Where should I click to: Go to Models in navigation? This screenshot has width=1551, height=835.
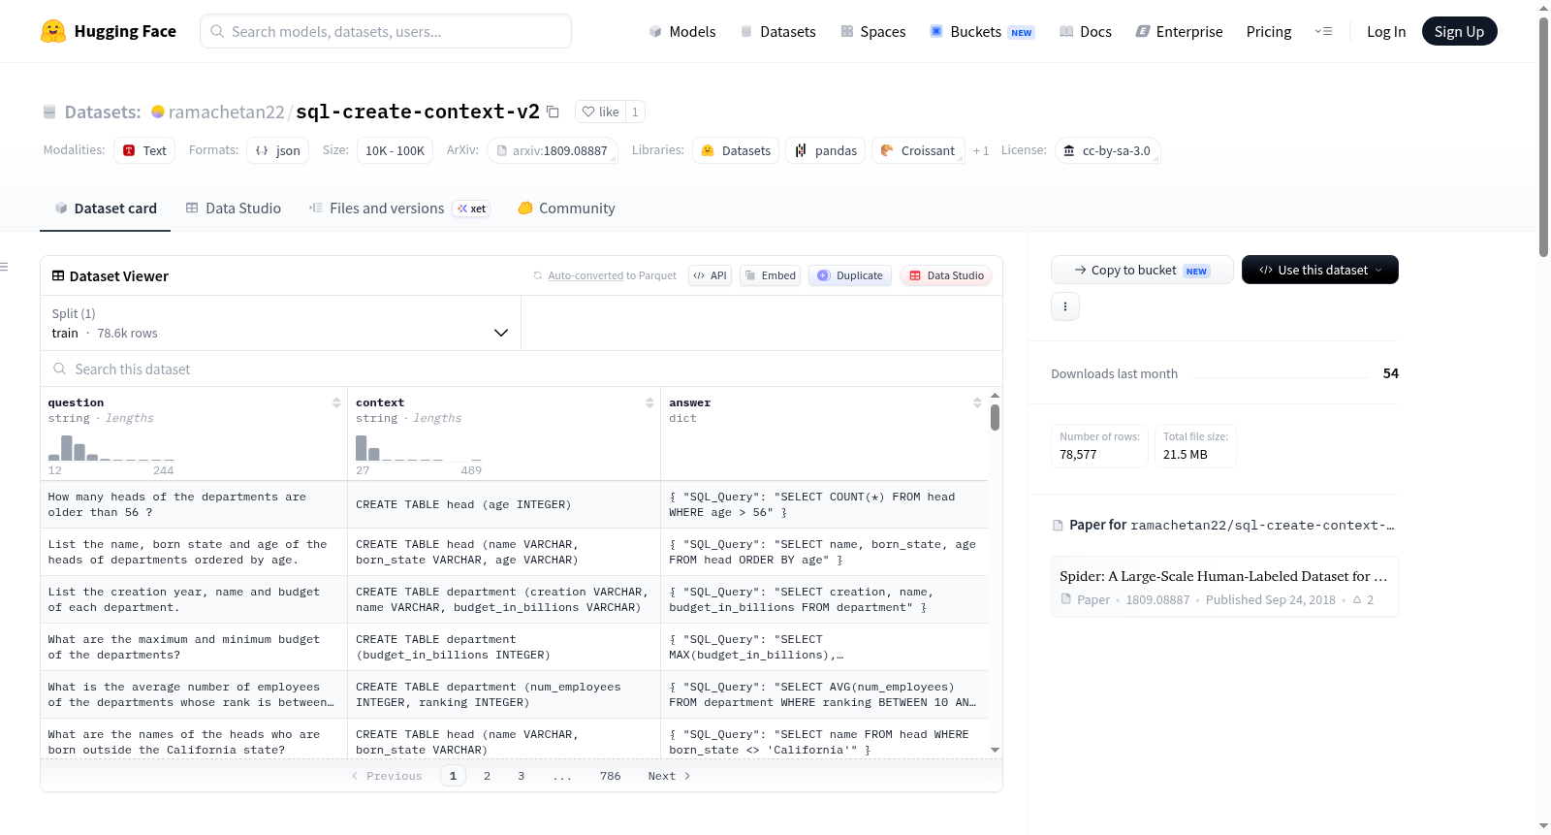[682, 31]
